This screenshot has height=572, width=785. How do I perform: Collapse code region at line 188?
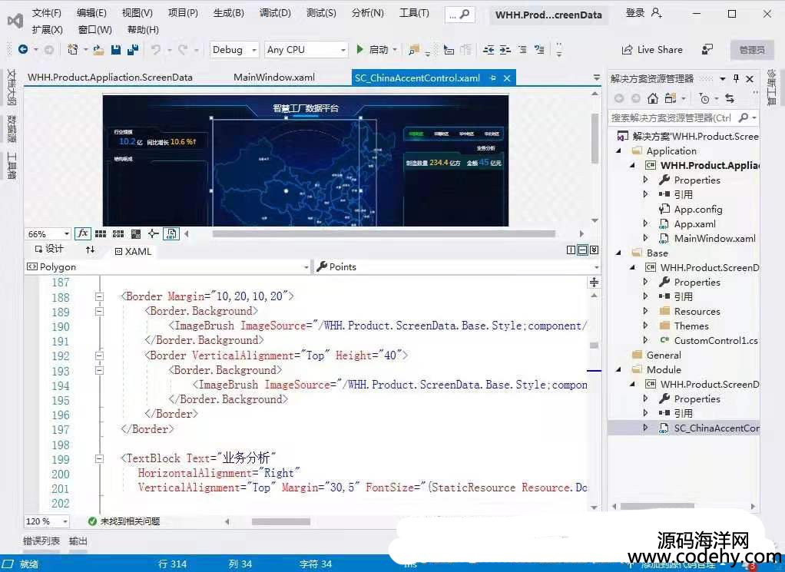[100, 297]
